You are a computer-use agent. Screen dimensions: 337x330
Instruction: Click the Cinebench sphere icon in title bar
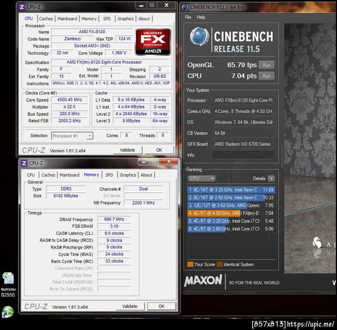(x=185, y=7)
